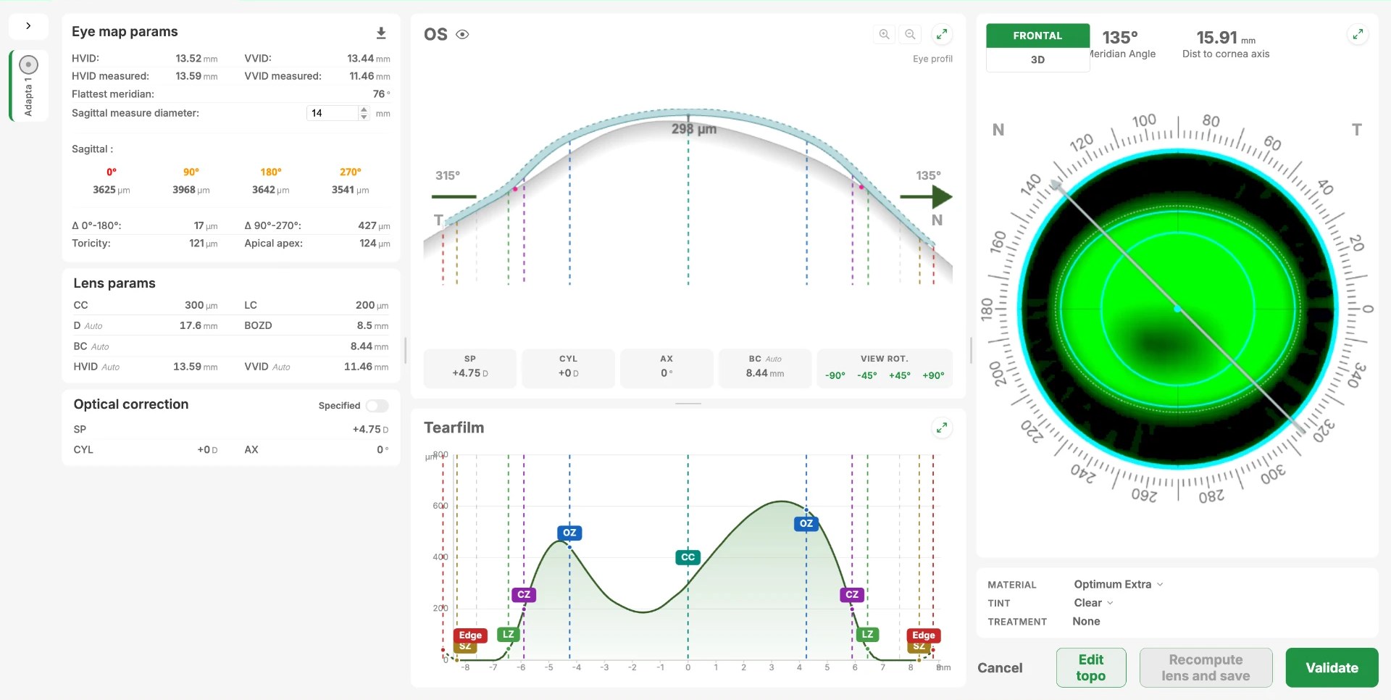Image resolution: width=1391 pixels, height=700 pixels.
Task: Click the CYL +0 D field
Action: pos(569,368)
